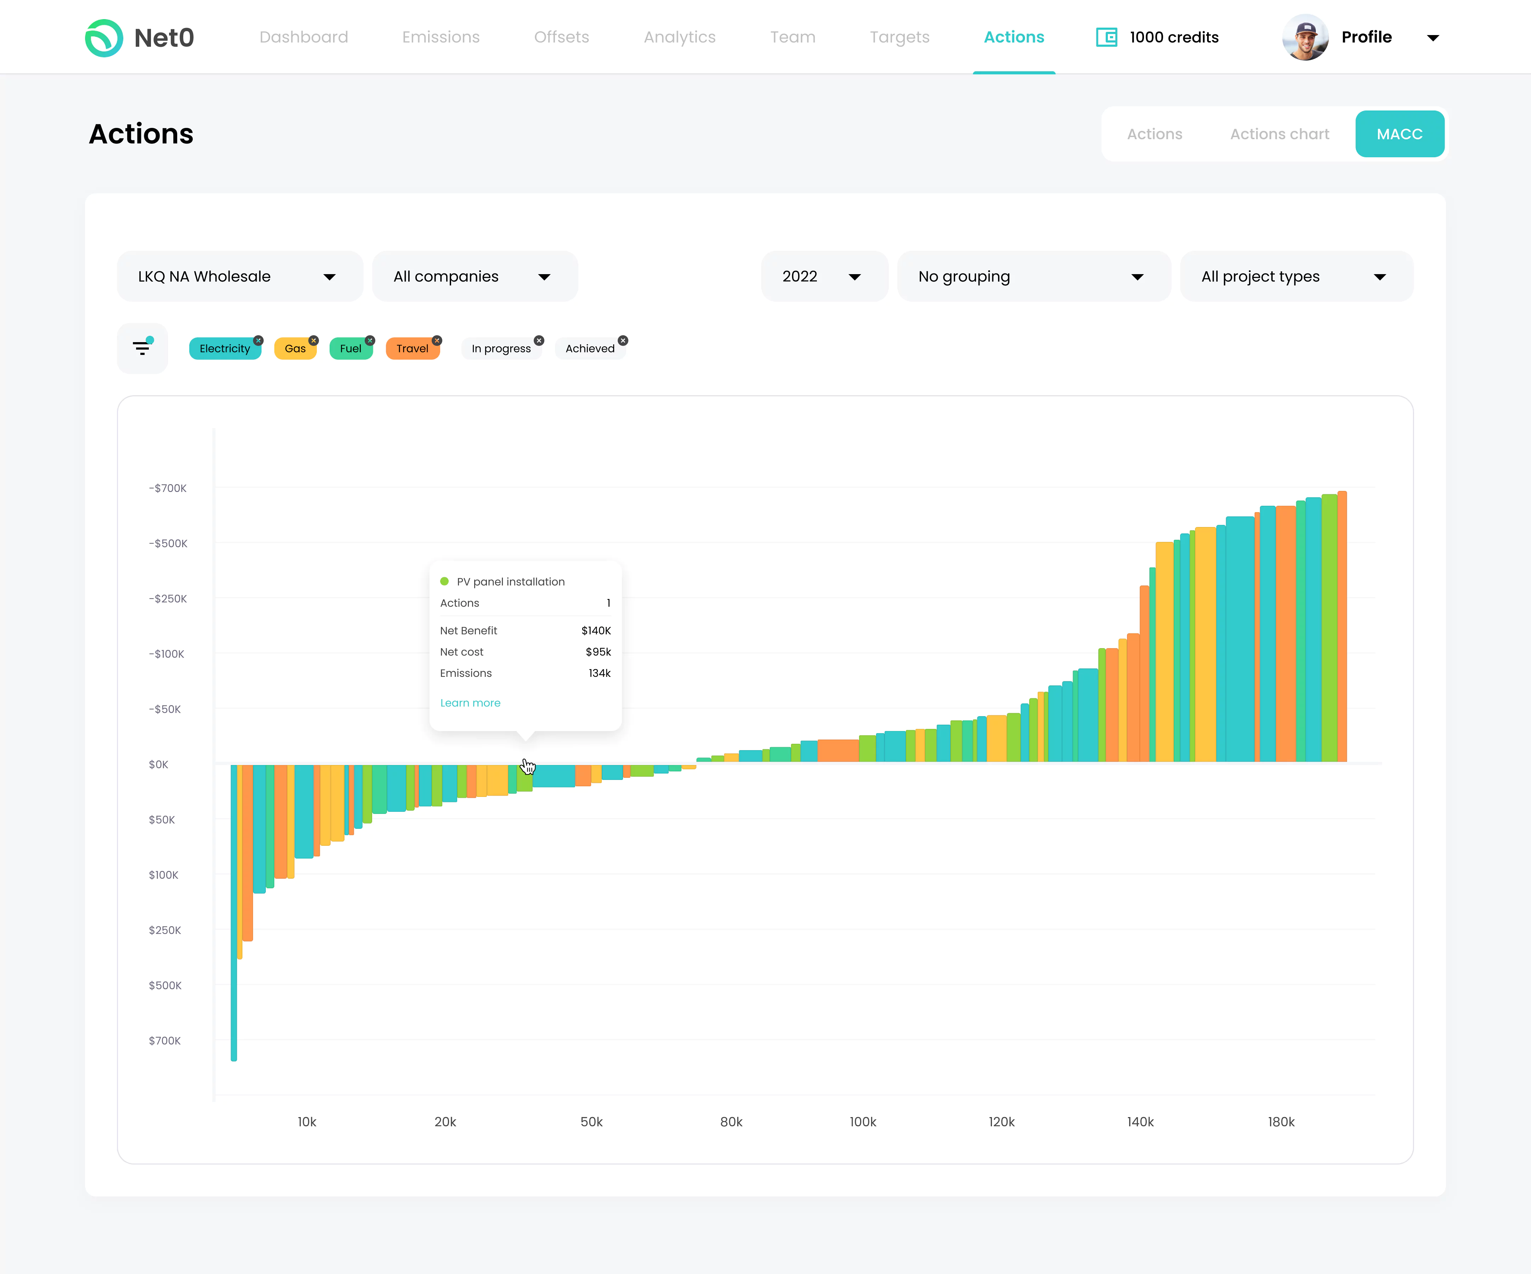Click the Electricity category tag
Image resolution: width=1531 pixels, height=1274 pixels.
tap(225, 349)
